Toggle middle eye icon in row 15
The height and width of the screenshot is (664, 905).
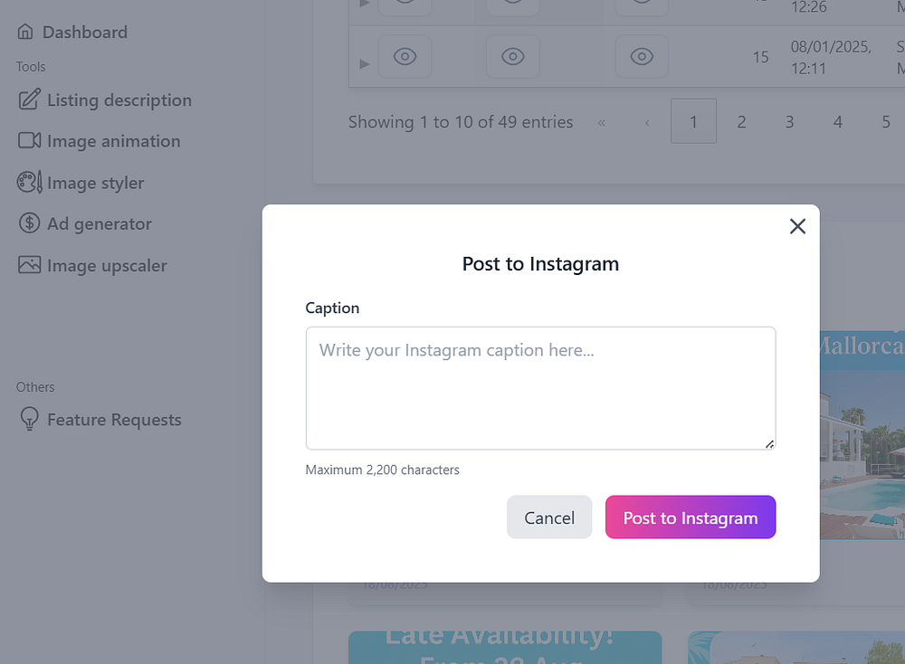(x=513, y=57)
